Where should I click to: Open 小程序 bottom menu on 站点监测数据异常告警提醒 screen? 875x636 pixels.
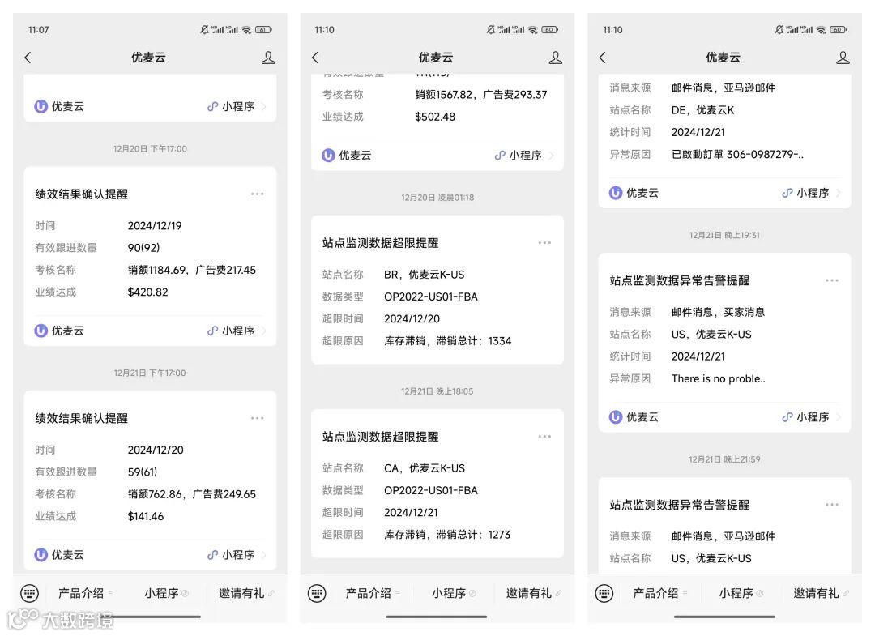pyautogui.click(x=741, y=593)
